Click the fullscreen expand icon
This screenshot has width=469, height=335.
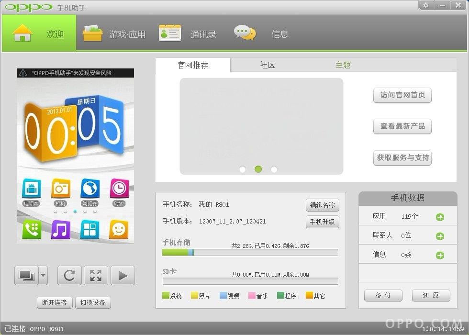(x=96, y=275)
